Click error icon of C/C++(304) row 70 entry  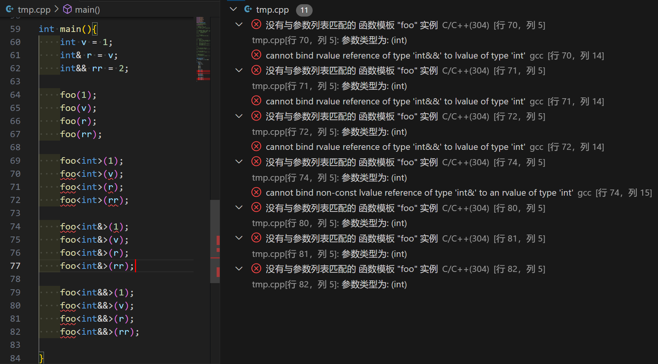(x=256, y=25)
